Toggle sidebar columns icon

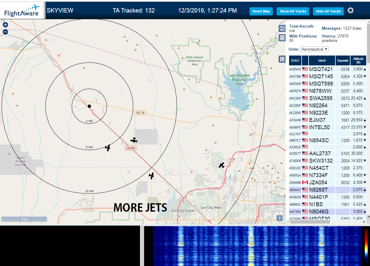tap(282, 59)
